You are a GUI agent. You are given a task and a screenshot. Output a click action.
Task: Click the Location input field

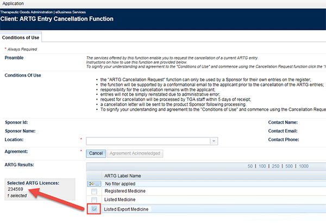tap(148, 141)
